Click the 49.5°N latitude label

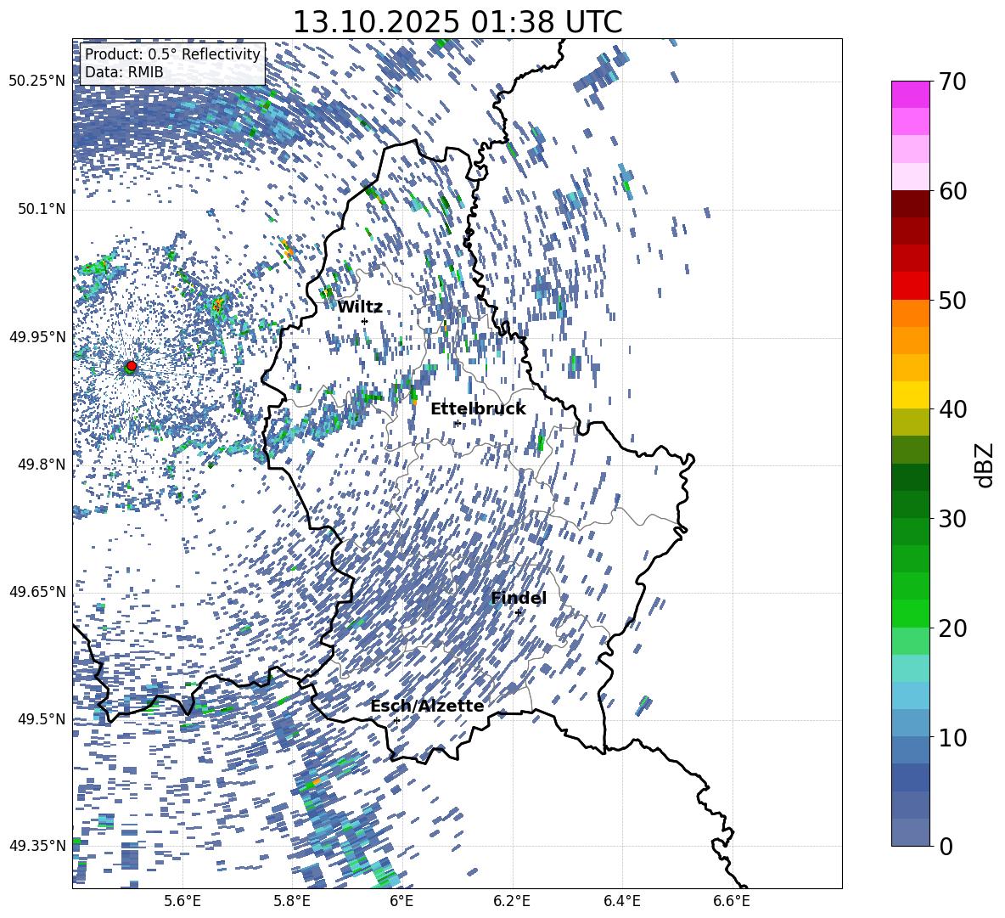43,719
